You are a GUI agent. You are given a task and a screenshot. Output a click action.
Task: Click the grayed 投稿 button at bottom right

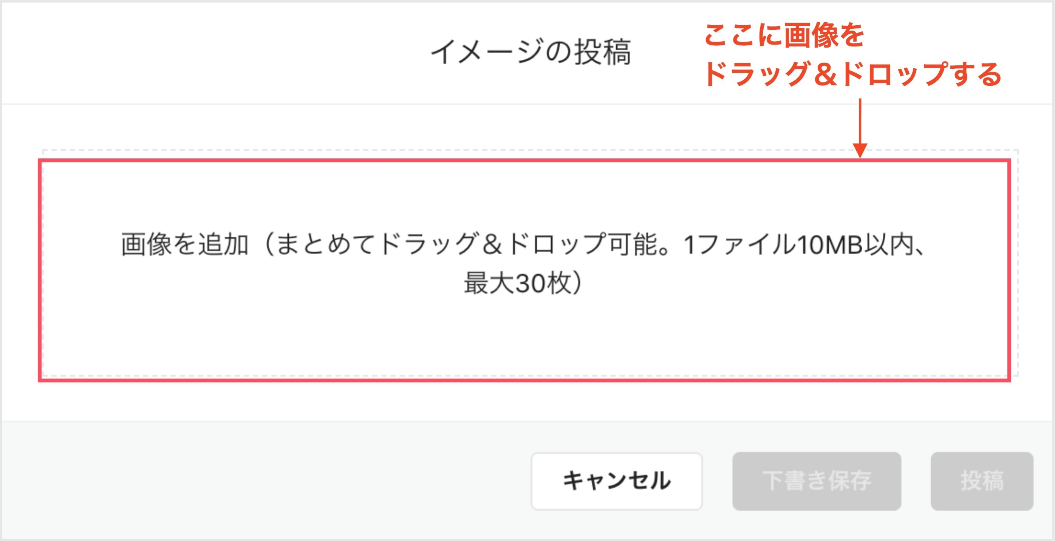982,481
